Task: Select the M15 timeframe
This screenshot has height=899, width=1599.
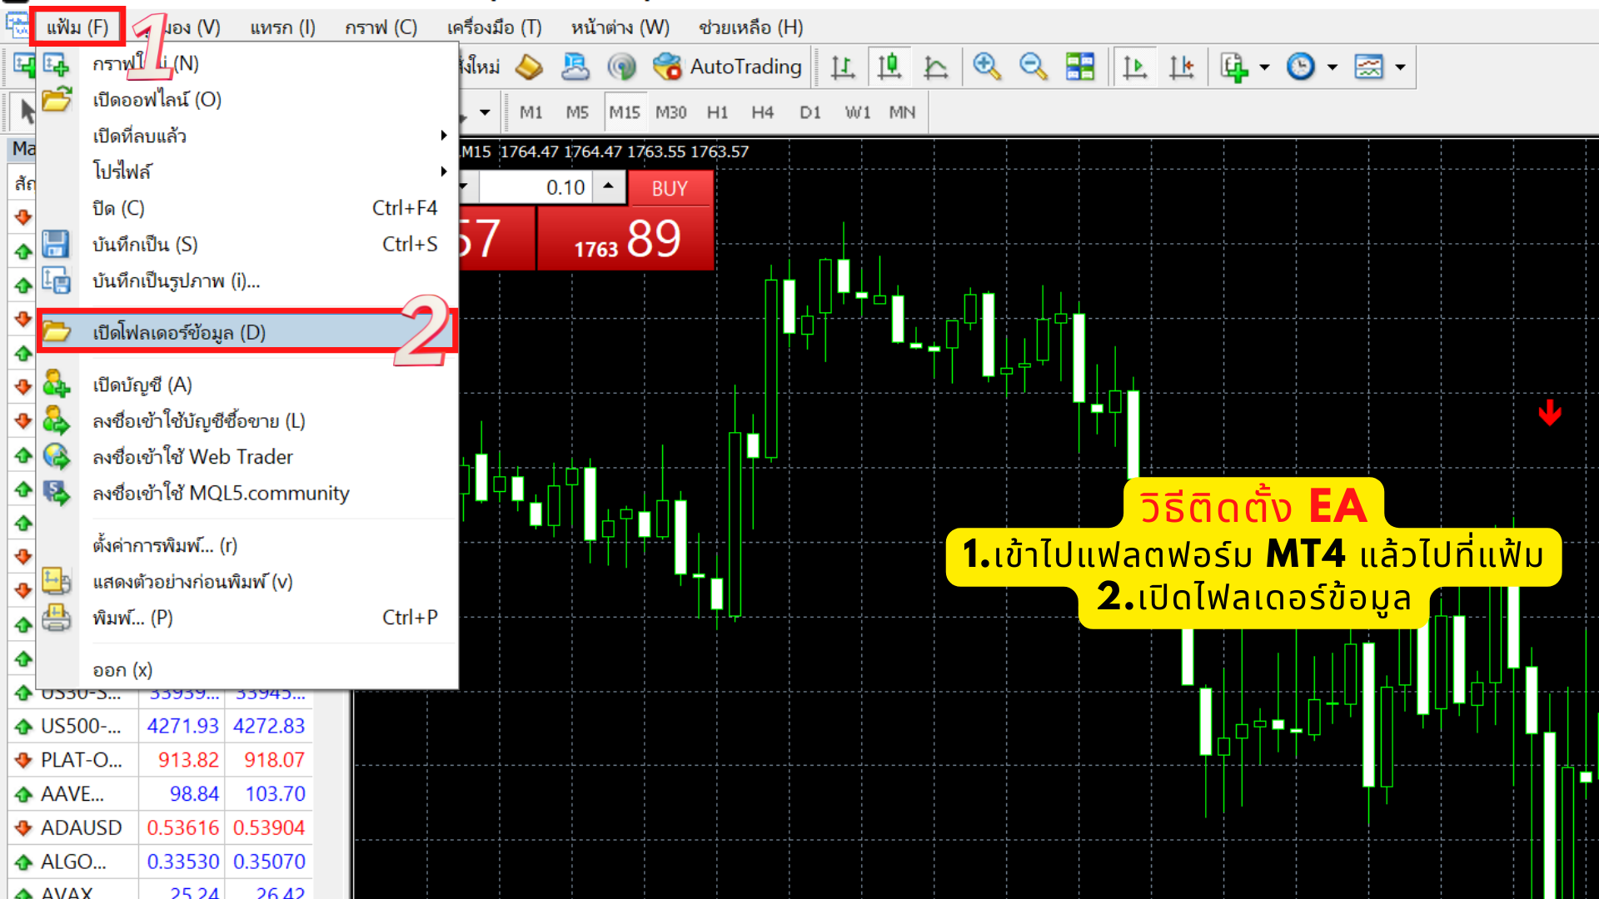Action: coord(625,112)
